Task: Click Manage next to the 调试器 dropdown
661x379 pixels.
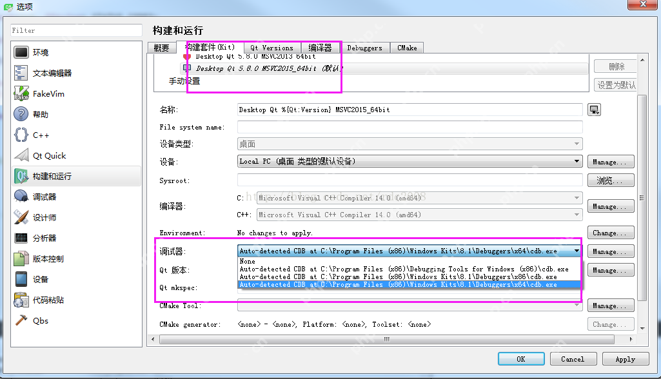Action: click(611, 251)
